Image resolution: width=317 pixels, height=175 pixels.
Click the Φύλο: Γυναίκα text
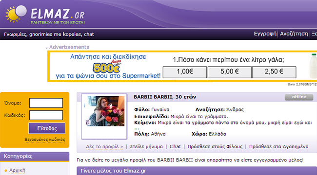coord(152,110)
